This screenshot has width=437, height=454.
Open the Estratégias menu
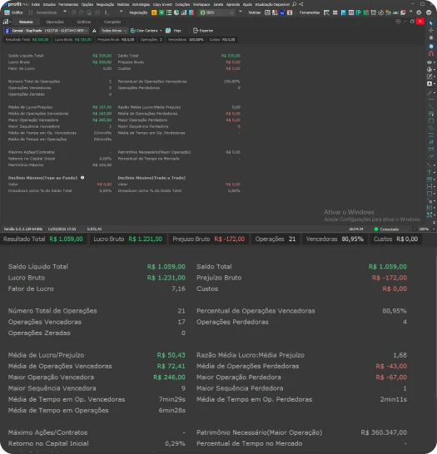[141, 4]
